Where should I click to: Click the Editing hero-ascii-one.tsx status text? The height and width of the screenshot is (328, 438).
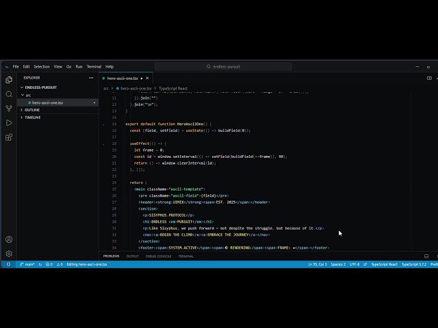87,264
